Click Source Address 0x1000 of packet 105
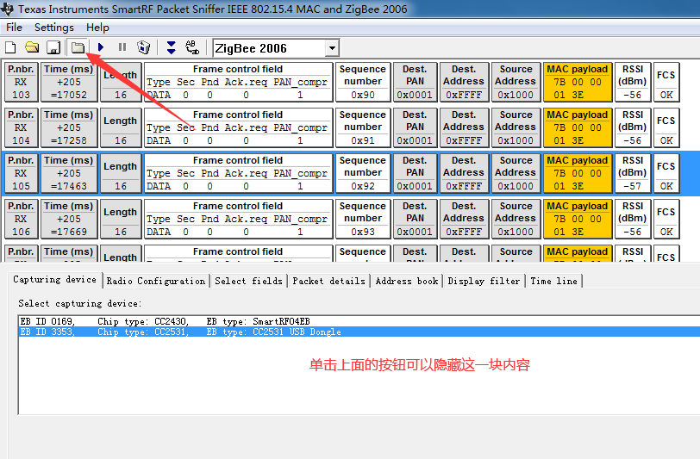The width and height of the screenshot is (700, 459). [x=516, y=173]
